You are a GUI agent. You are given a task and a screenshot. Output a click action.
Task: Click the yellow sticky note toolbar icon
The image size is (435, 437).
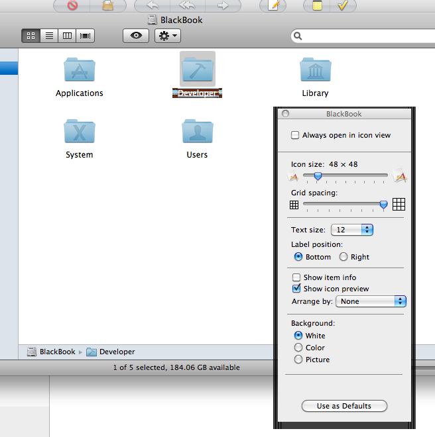(317, 5)
